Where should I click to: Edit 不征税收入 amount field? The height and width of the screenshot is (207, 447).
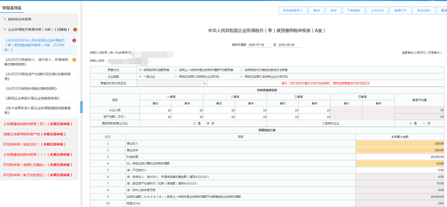[400, 170]
